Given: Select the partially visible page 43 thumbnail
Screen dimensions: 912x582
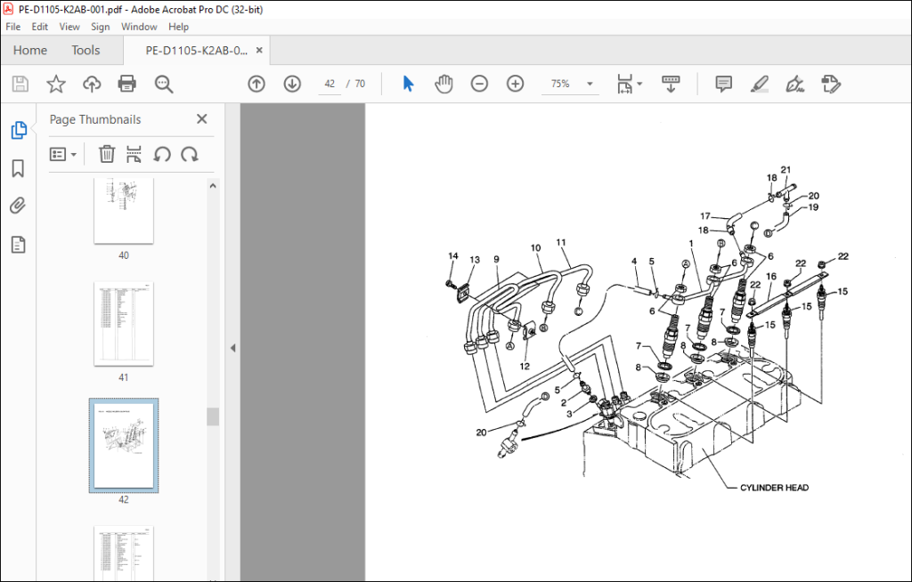Looking at the screenshot, I should 124,553.
